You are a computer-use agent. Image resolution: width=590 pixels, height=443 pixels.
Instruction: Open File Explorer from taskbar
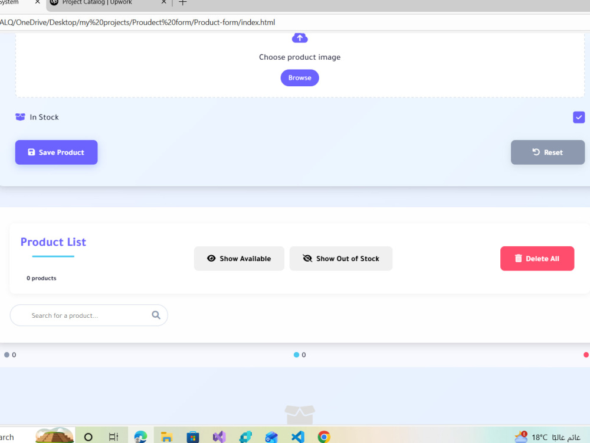coord(166,437)
